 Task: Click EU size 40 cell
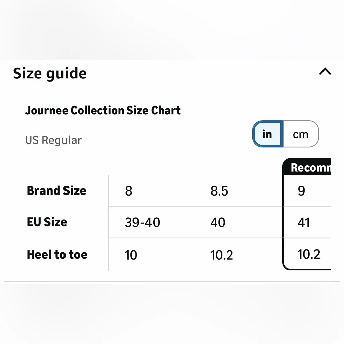click(x=218, y=222)
